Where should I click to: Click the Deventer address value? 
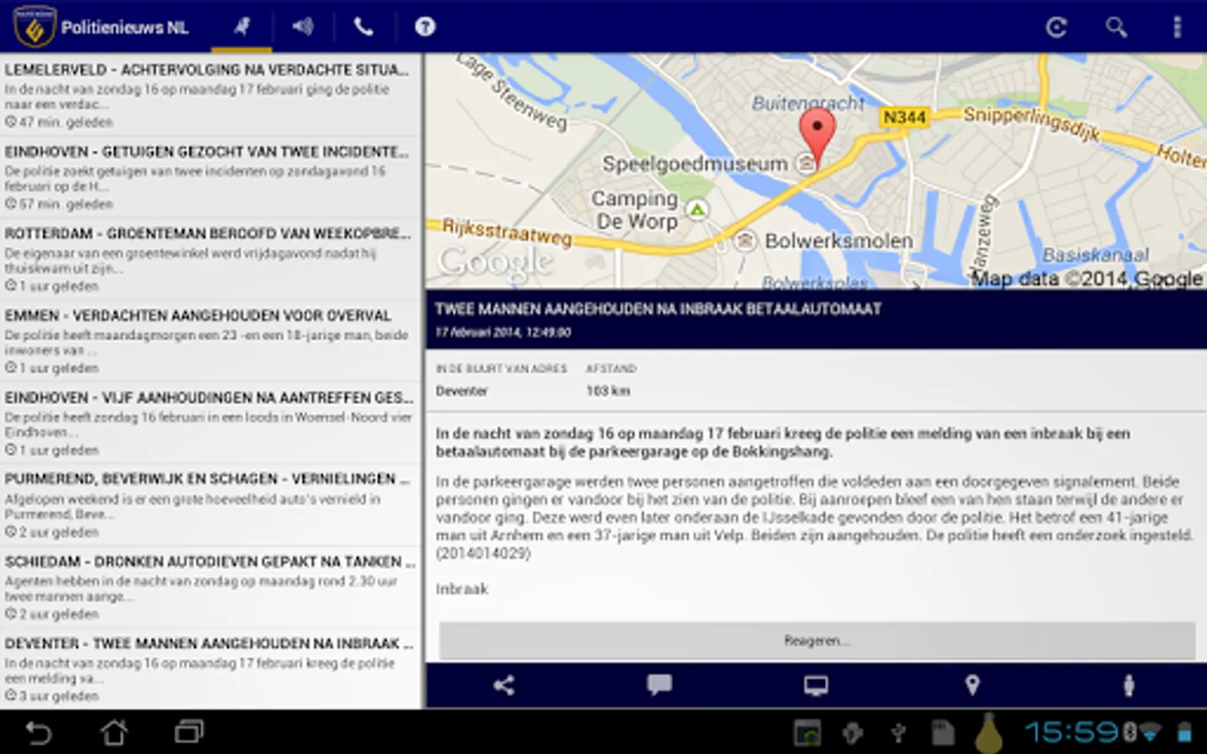click(461, 390)
